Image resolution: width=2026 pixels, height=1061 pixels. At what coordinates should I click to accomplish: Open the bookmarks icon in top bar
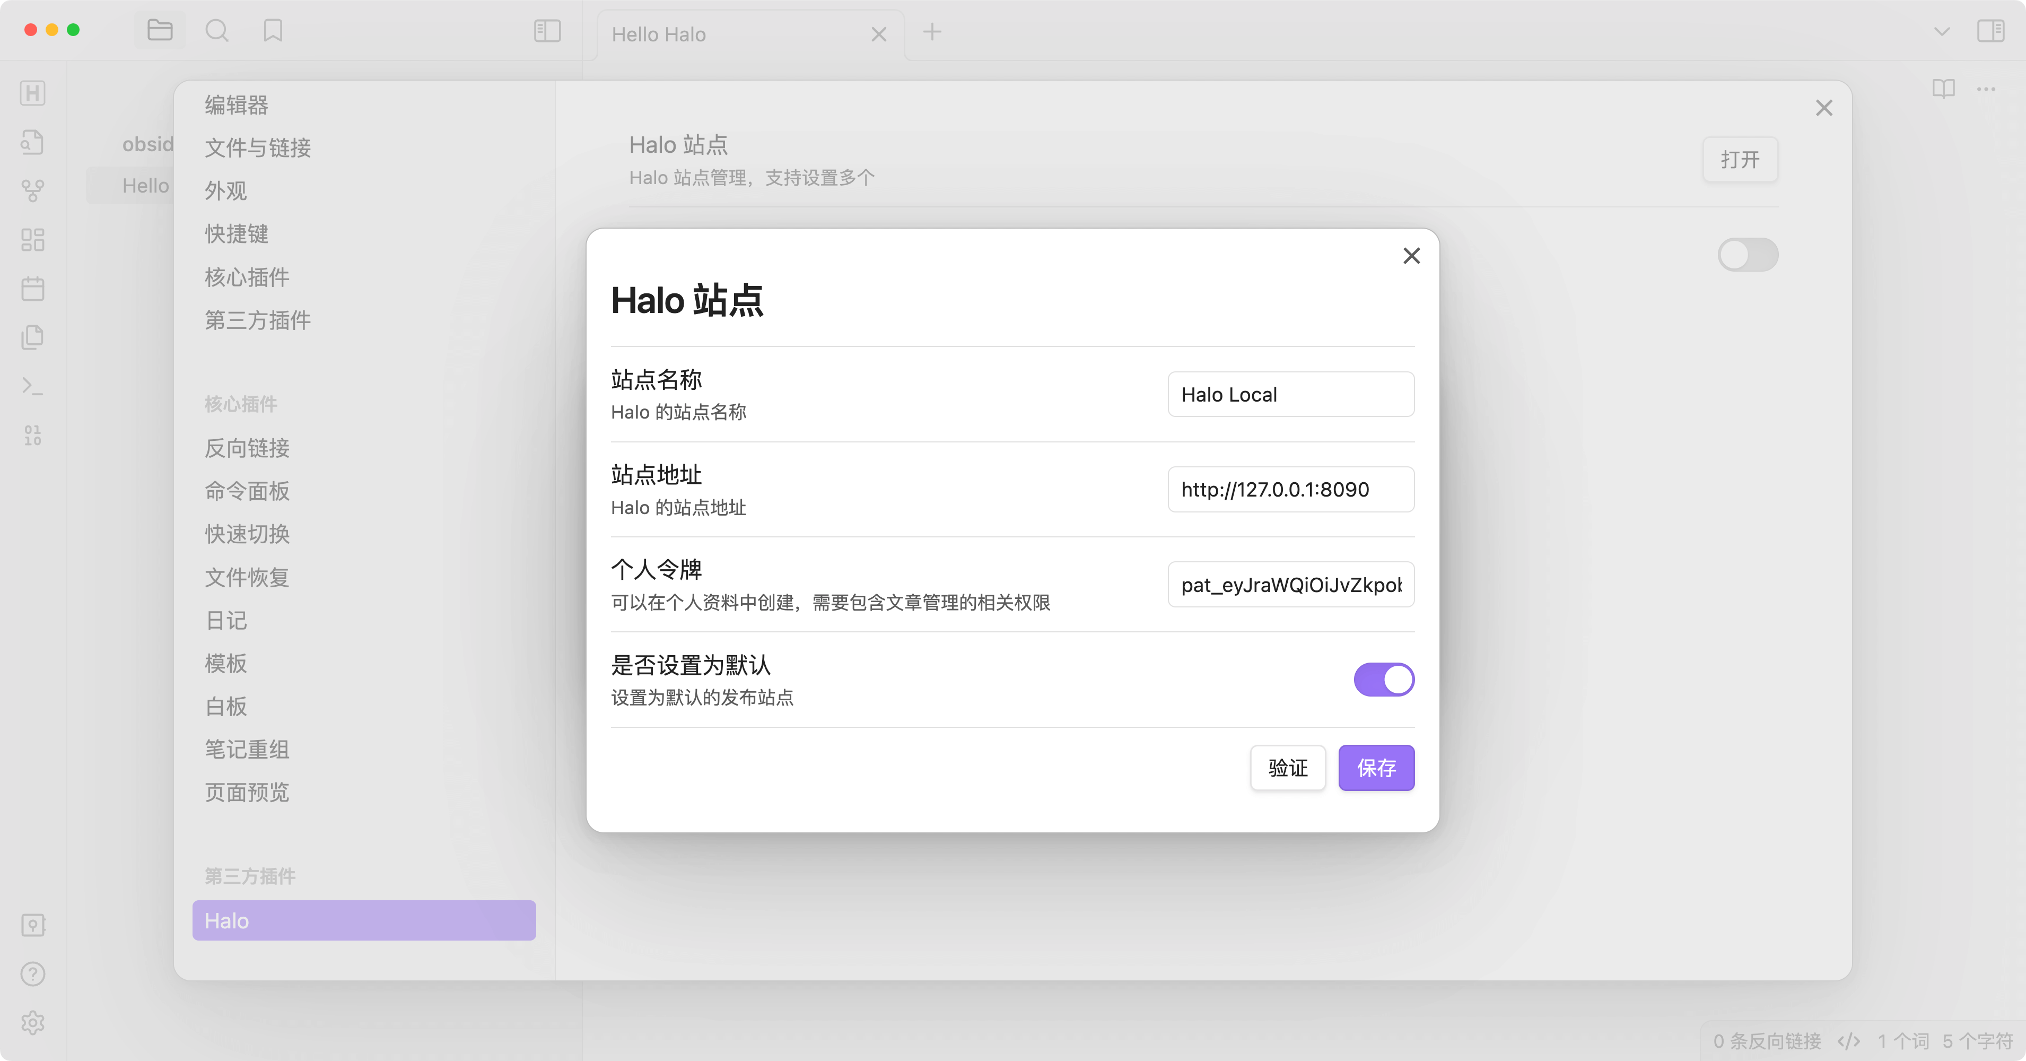point(273,31)
